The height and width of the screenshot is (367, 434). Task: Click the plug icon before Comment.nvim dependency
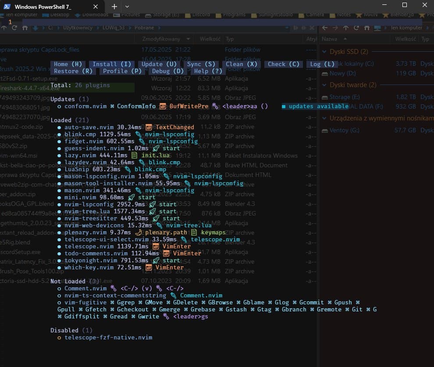pos(173,295)
